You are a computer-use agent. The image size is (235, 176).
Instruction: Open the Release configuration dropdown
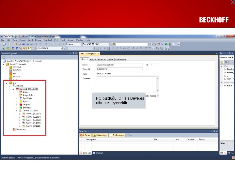(x=80, y=44)
